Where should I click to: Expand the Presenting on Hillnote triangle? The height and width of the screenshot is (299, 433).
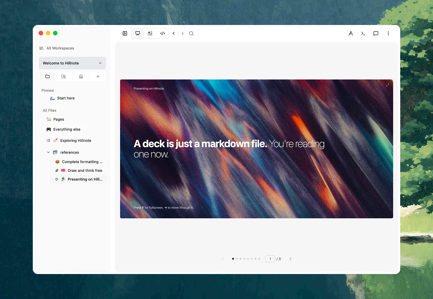coord(57,179)
